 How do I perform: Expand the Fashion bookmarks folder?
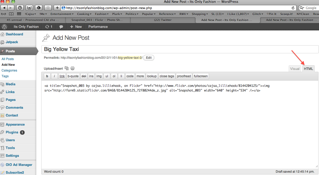(x=102, y=14)
